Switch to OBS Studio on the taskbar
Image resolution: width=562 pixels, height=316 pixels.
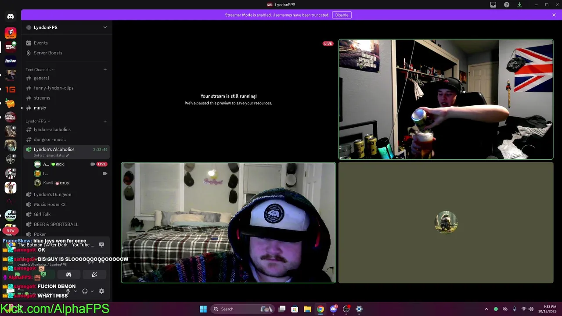pyautogui.click(x=346, y=309)
